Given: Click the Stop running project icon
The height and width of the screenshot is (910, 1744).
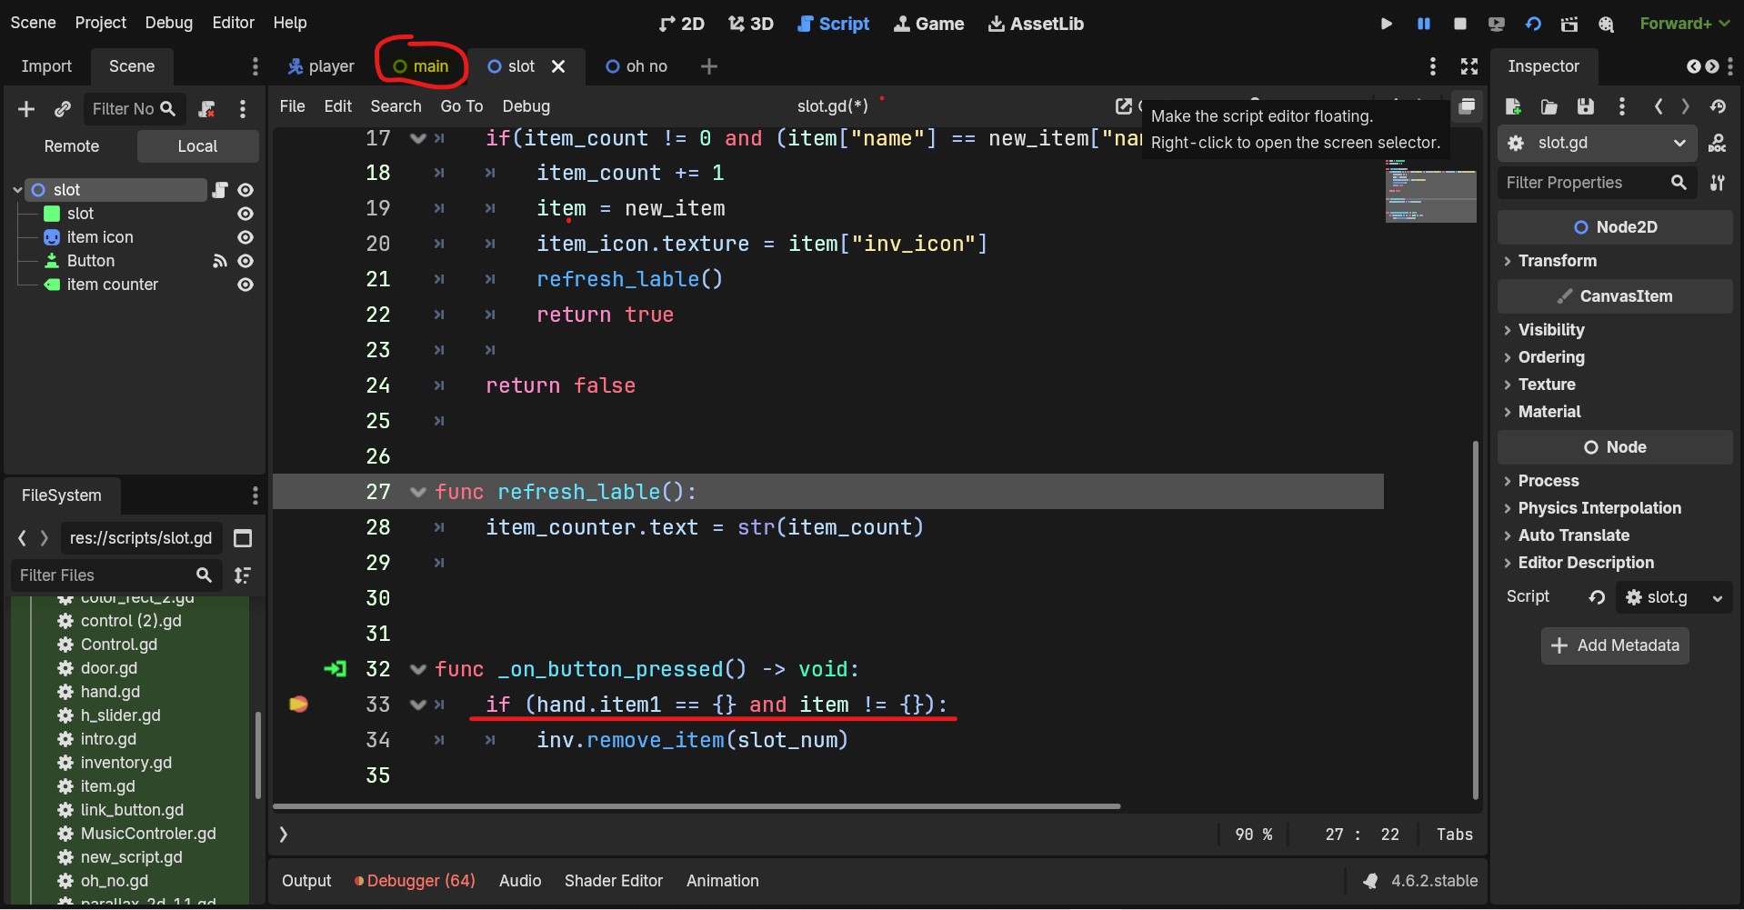Looking at the screenshot, I should pyautogui.click(x=1460, y=24).
